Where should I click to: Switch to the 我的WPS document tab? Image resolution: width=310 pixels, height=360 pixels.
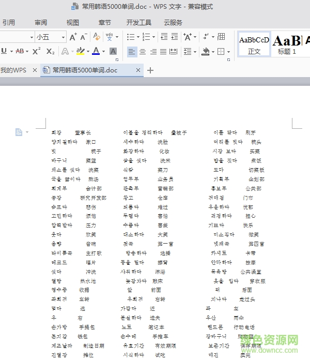pyautogui.click(x=13, y=70)
